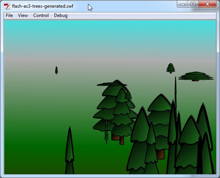Click the flat squashed tree atop center pine

click(112, 84)
